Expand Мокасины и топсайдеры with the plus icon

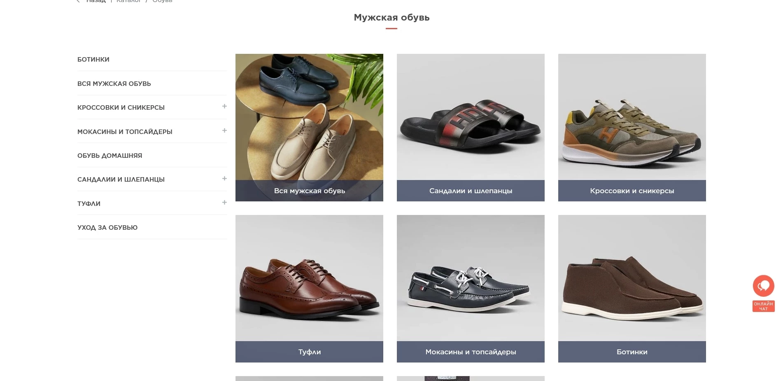(224, 131)
